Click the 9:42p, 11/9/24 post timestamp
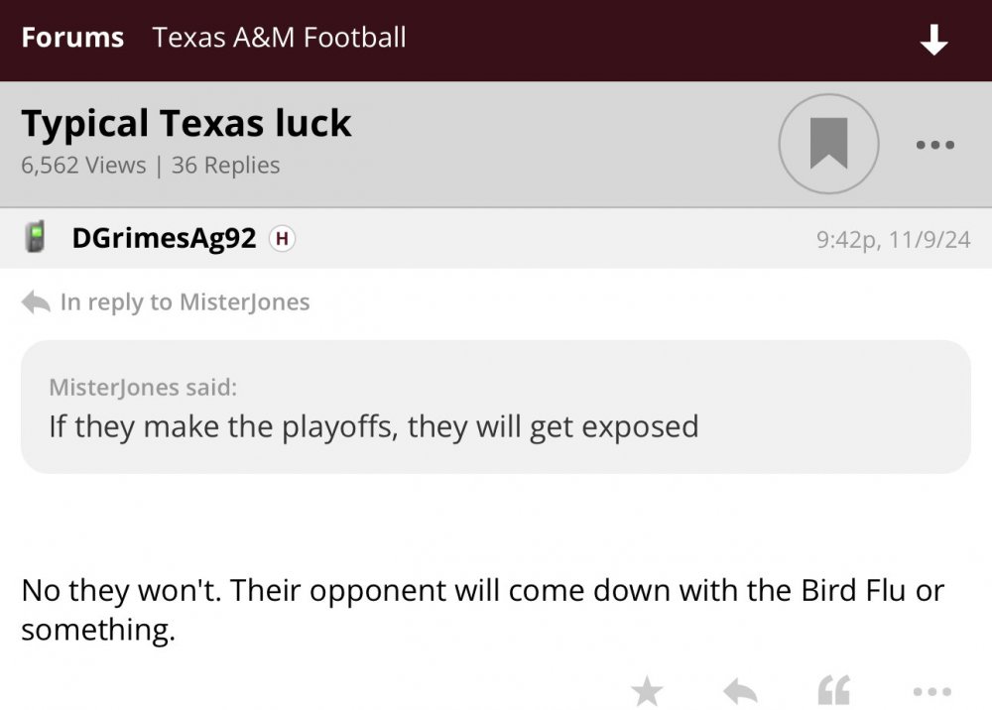 (x=893, y=239)
